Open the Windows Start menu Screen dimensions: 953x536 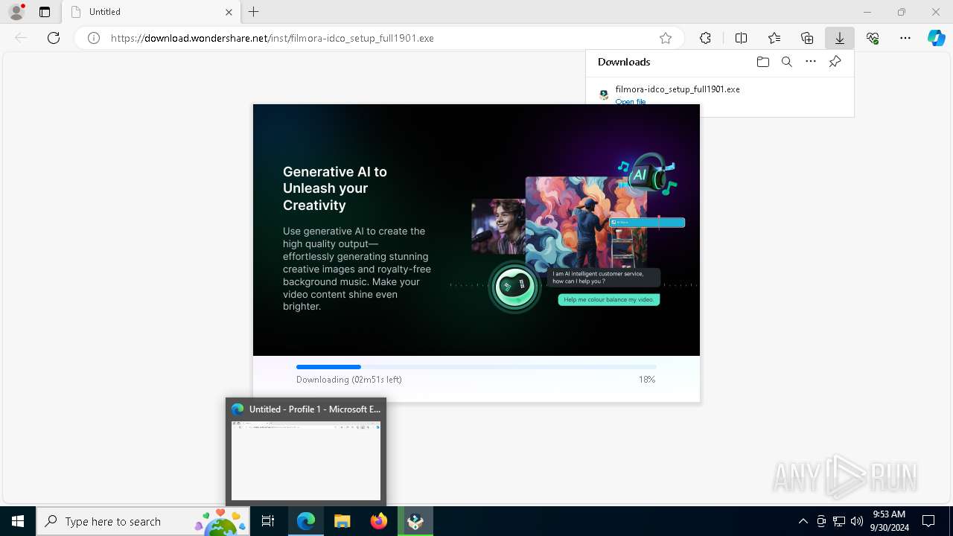[18, 521]
